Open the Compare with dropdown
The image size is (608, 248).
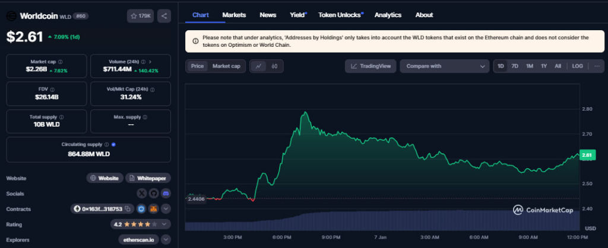pos(444,66)
